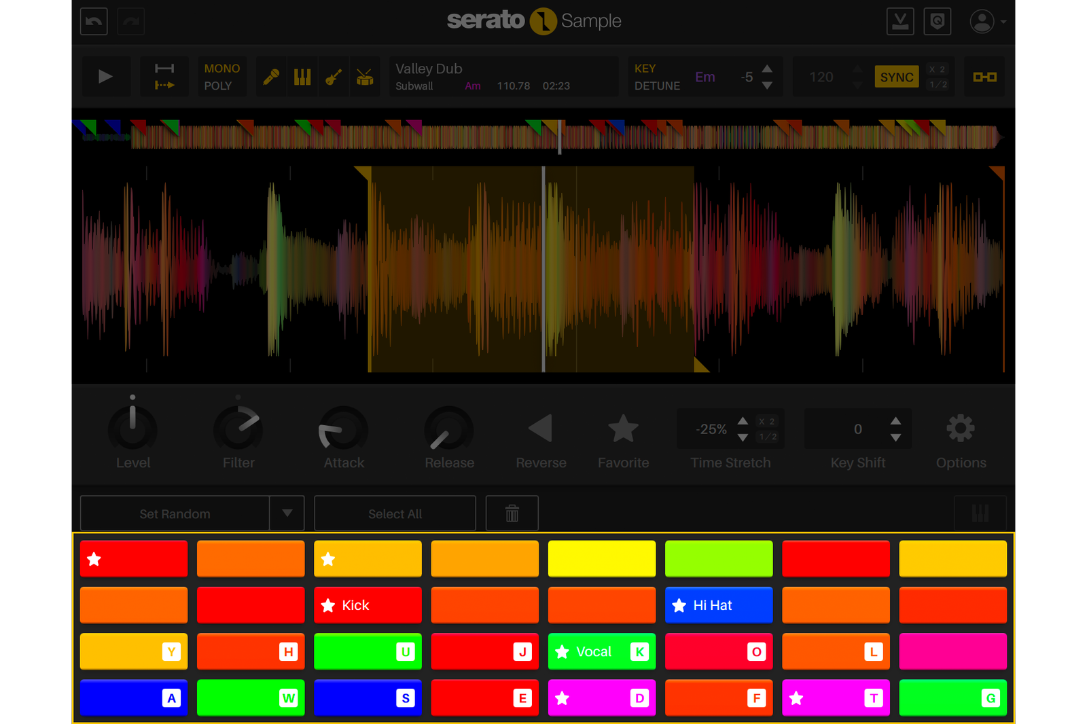Viewport: 1087px width, 724px height.
Task: Trigger the blue Hi Hat pad
Action: (x=718, y=604)
